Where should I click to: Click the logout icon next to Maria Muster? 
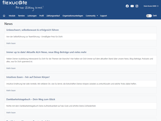click(x=158, y=6)
